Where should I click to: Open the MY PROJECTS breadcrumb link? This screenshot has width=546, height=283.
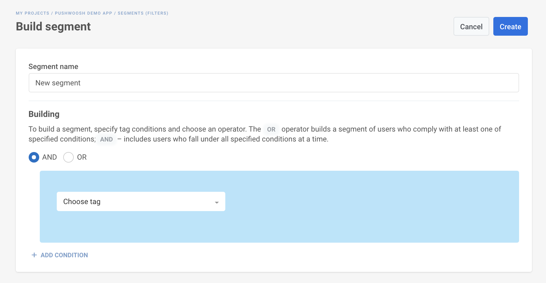point(32,13)
